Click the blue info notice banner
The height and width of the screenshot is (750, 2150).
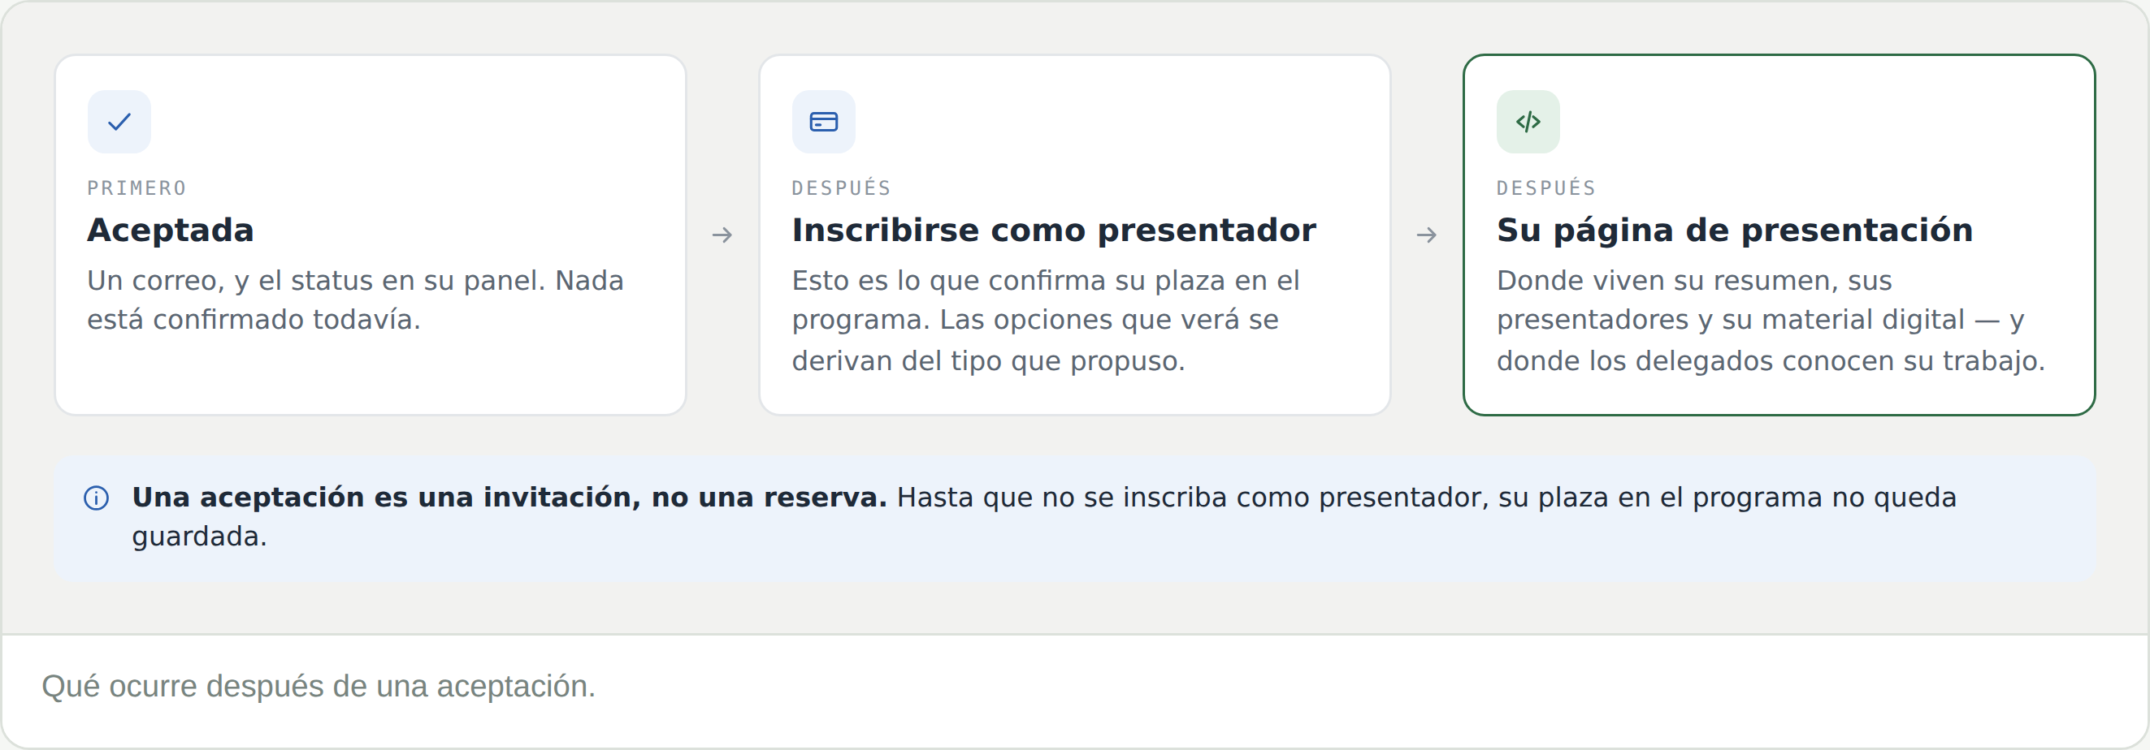pyautogui.click(x=1075, y=519)
